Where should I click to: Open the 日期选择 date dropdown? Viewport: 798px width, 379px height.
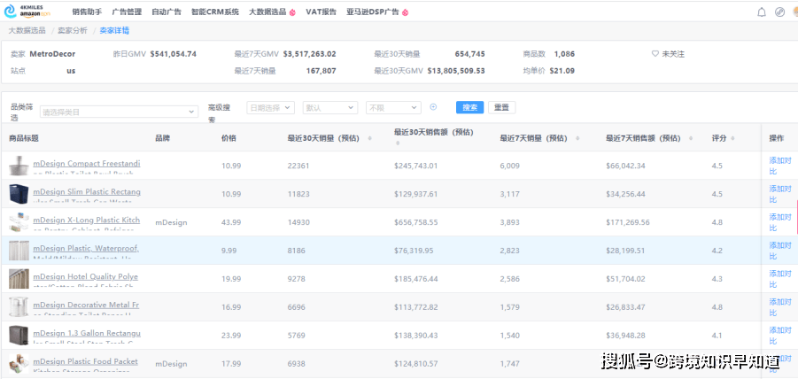point(270,107)
